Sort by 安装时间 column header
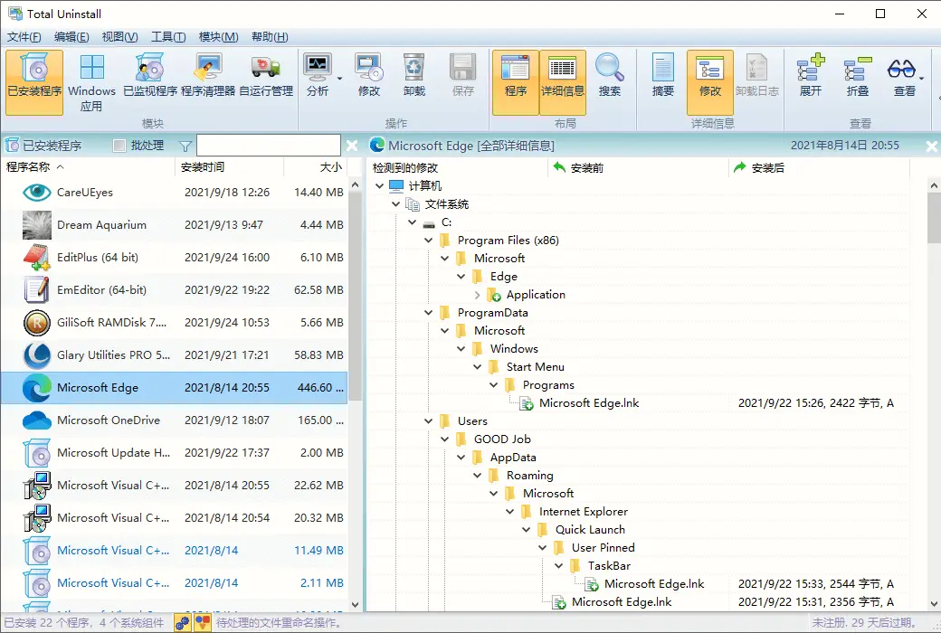The image size is (941, 633). (x=229, y=166)
